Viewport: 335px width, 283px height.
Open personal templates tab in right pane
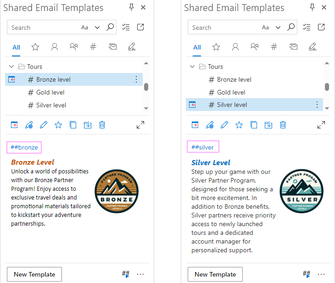(x=235, y=47)
